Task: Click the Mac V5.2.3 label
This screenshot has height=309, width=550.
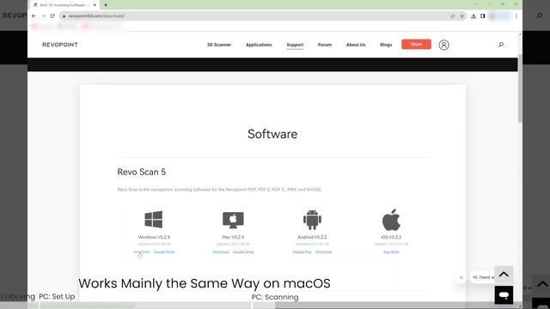Action: point(233,237)
